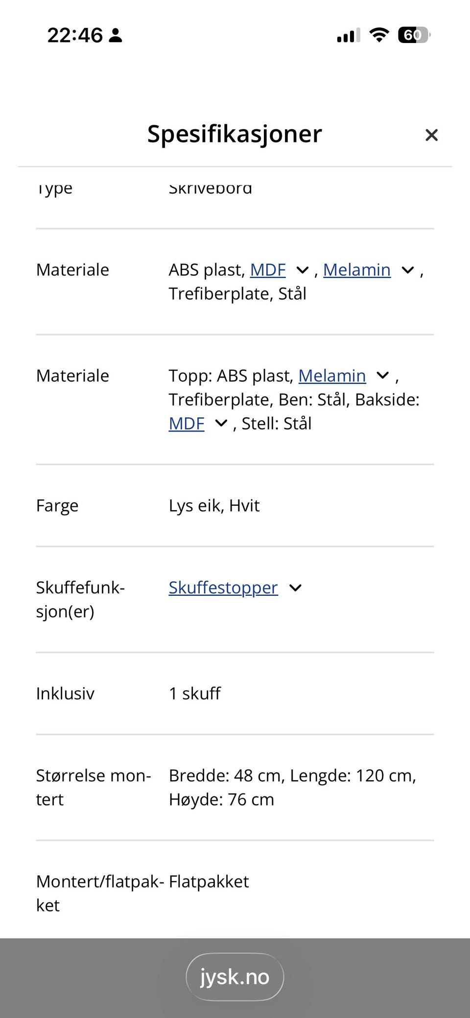Tap the battery indicator showing 60
This screenshot has height=1018, width=470.
coord(413,35)
